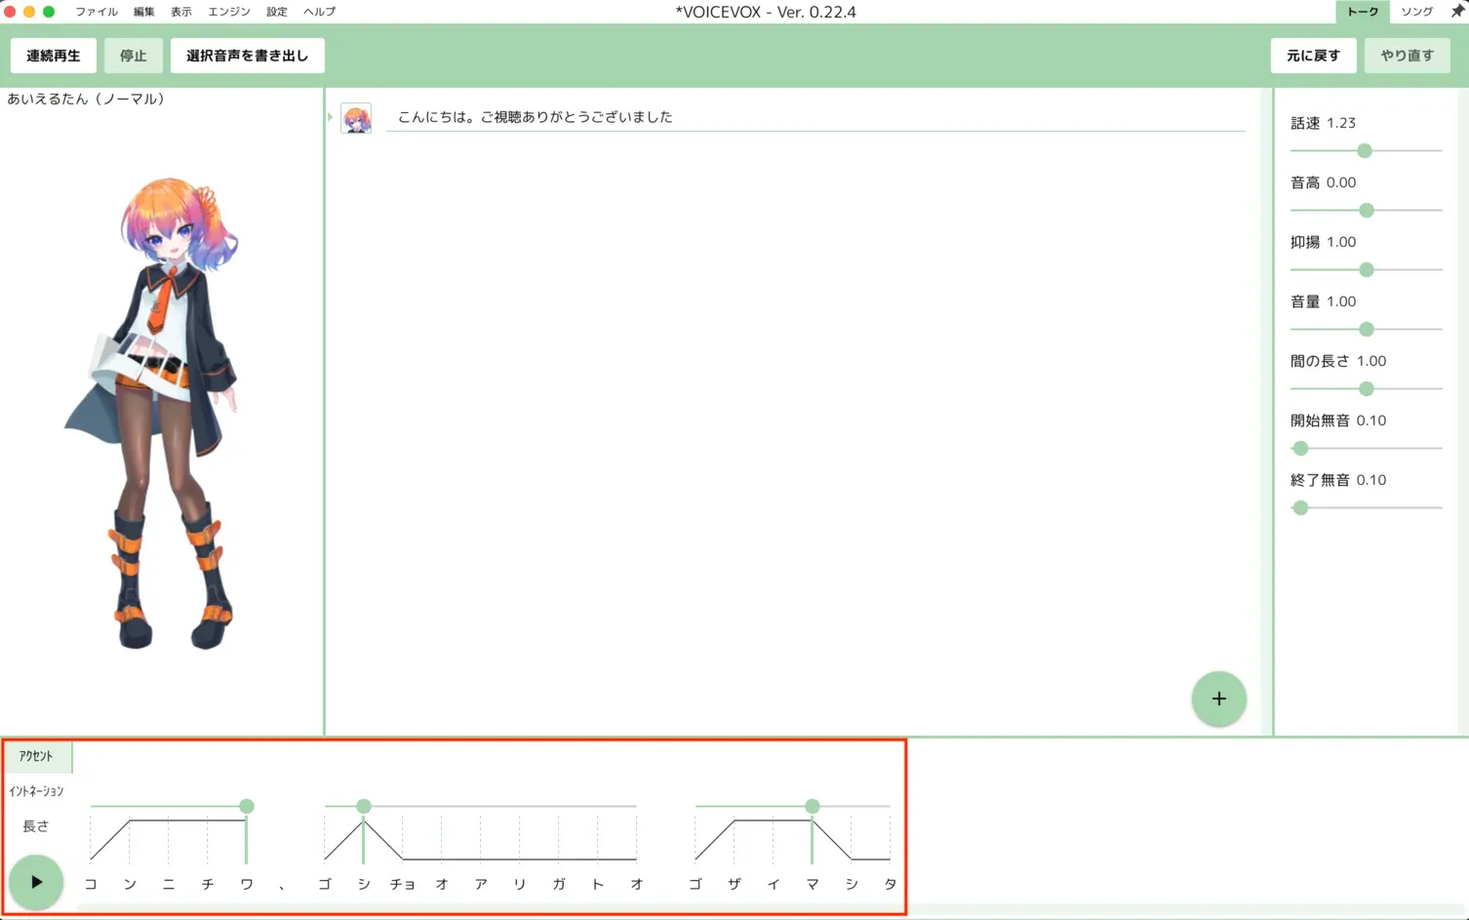1469x920 pixels.
Task: Click the mora ワ in accent editor
Action: pos(247,884)
